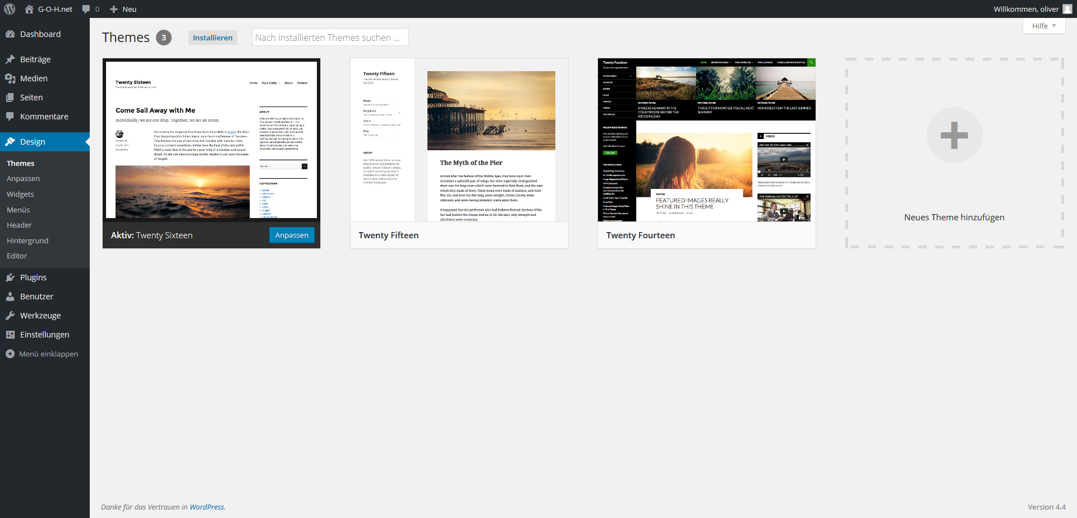Select Themes submenu entry
The width and height of the screenshot is (1077, 518).
(21, 163)
